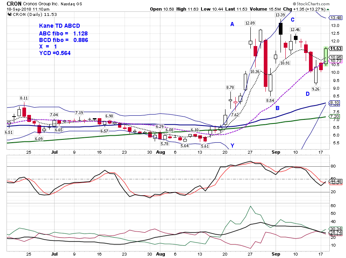Click the blue pattern point letter D

pyautogui.click(x=308, y=94)
